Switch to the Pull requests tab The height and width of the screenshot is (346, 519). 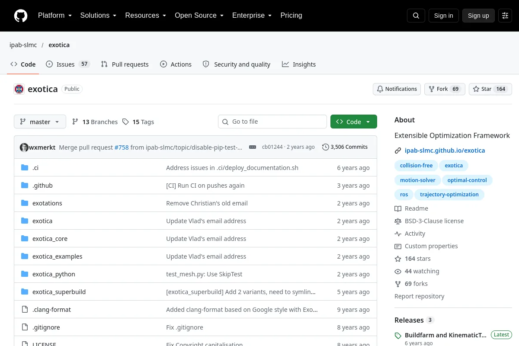point(125,64)
